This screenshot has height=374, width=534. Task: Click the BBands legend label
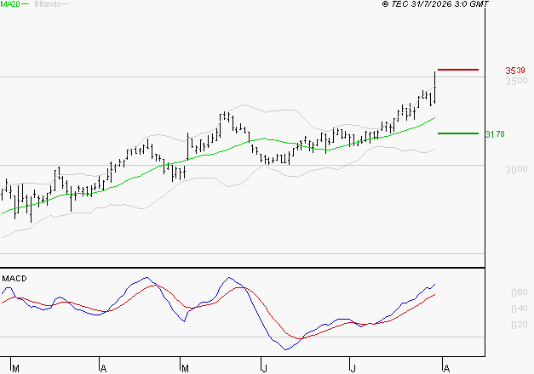click(48, 4)
